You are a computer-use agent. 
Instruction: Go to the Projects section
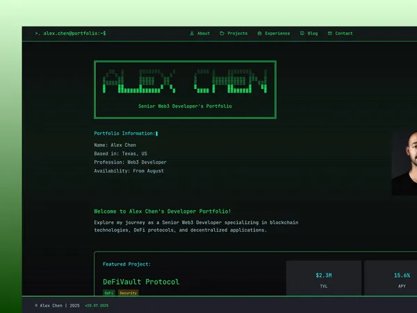pos(234,33)
